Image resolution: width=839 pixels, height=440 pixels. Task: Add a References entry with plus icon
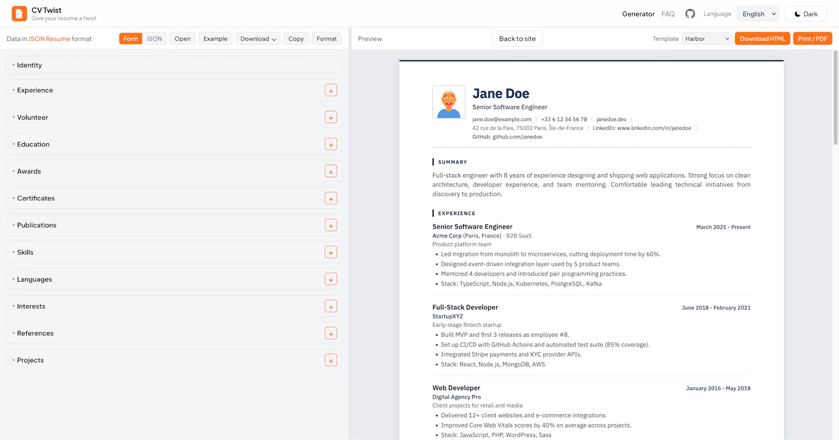[331, 334]
